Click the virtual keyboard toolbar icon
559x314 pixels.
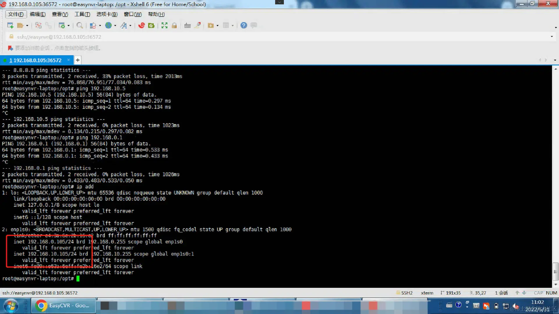187,26
